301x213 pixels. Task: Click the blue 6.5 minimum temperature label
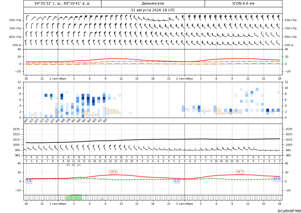pyautogui.click(x=176, y=181)
